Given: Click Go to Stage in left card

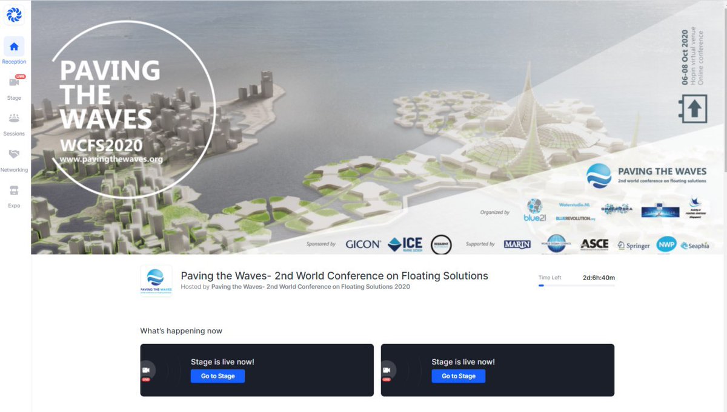Looking at the screenshot, I should point(218,376).
